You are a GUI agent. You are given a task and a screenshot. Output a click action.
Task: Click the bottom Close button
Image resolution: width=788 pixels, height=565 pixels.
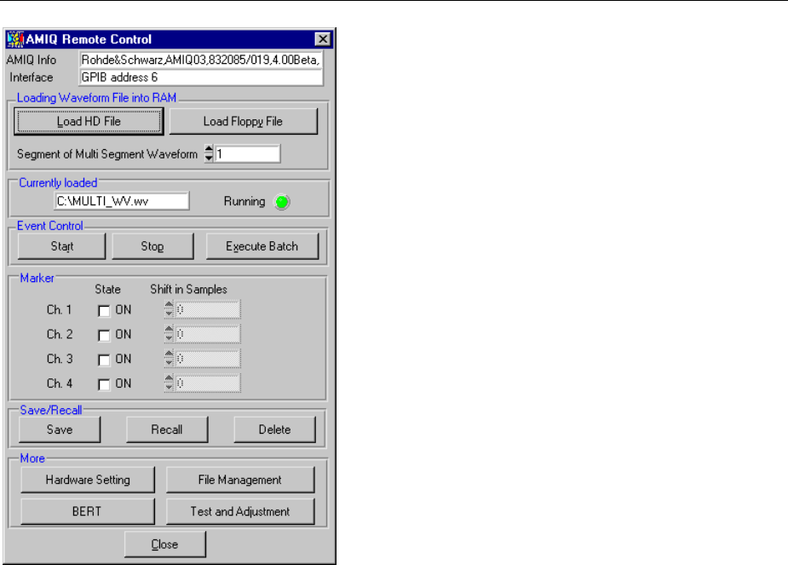164,545
